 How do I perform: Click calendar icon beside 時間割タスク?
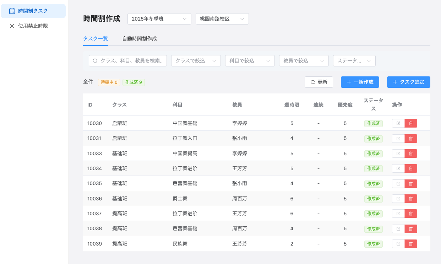(12, 11)
